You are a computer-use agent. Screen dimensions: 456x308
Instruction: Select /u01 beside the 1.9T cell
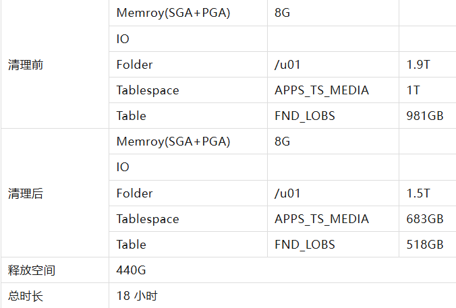(x=287, y=65)
